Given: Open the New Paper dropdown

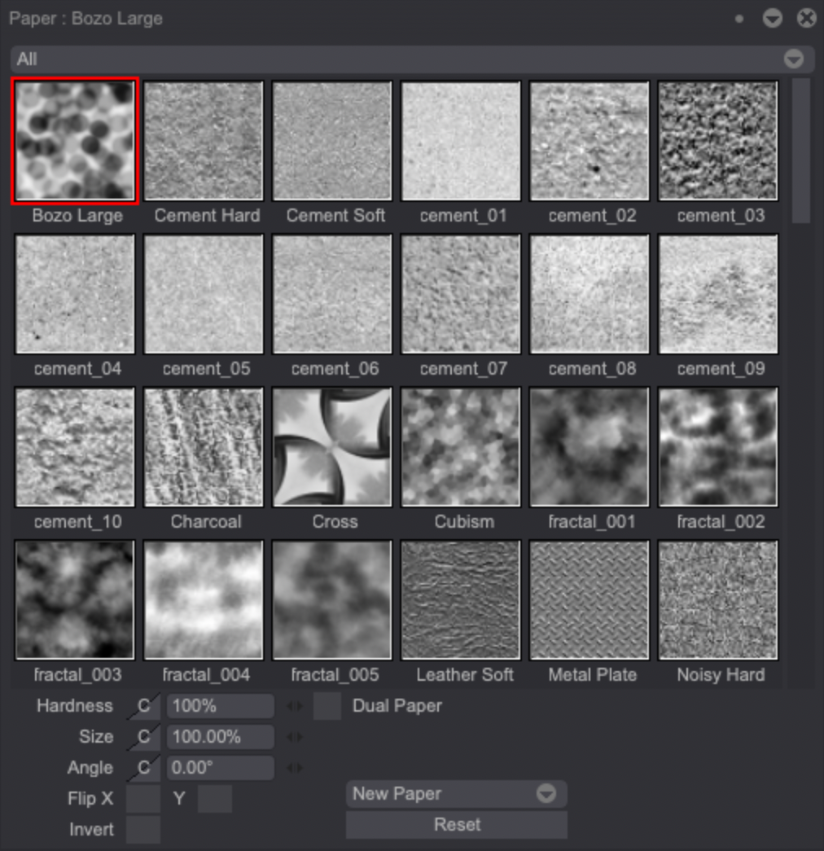Looking at the screenshot, I should 456,794.
